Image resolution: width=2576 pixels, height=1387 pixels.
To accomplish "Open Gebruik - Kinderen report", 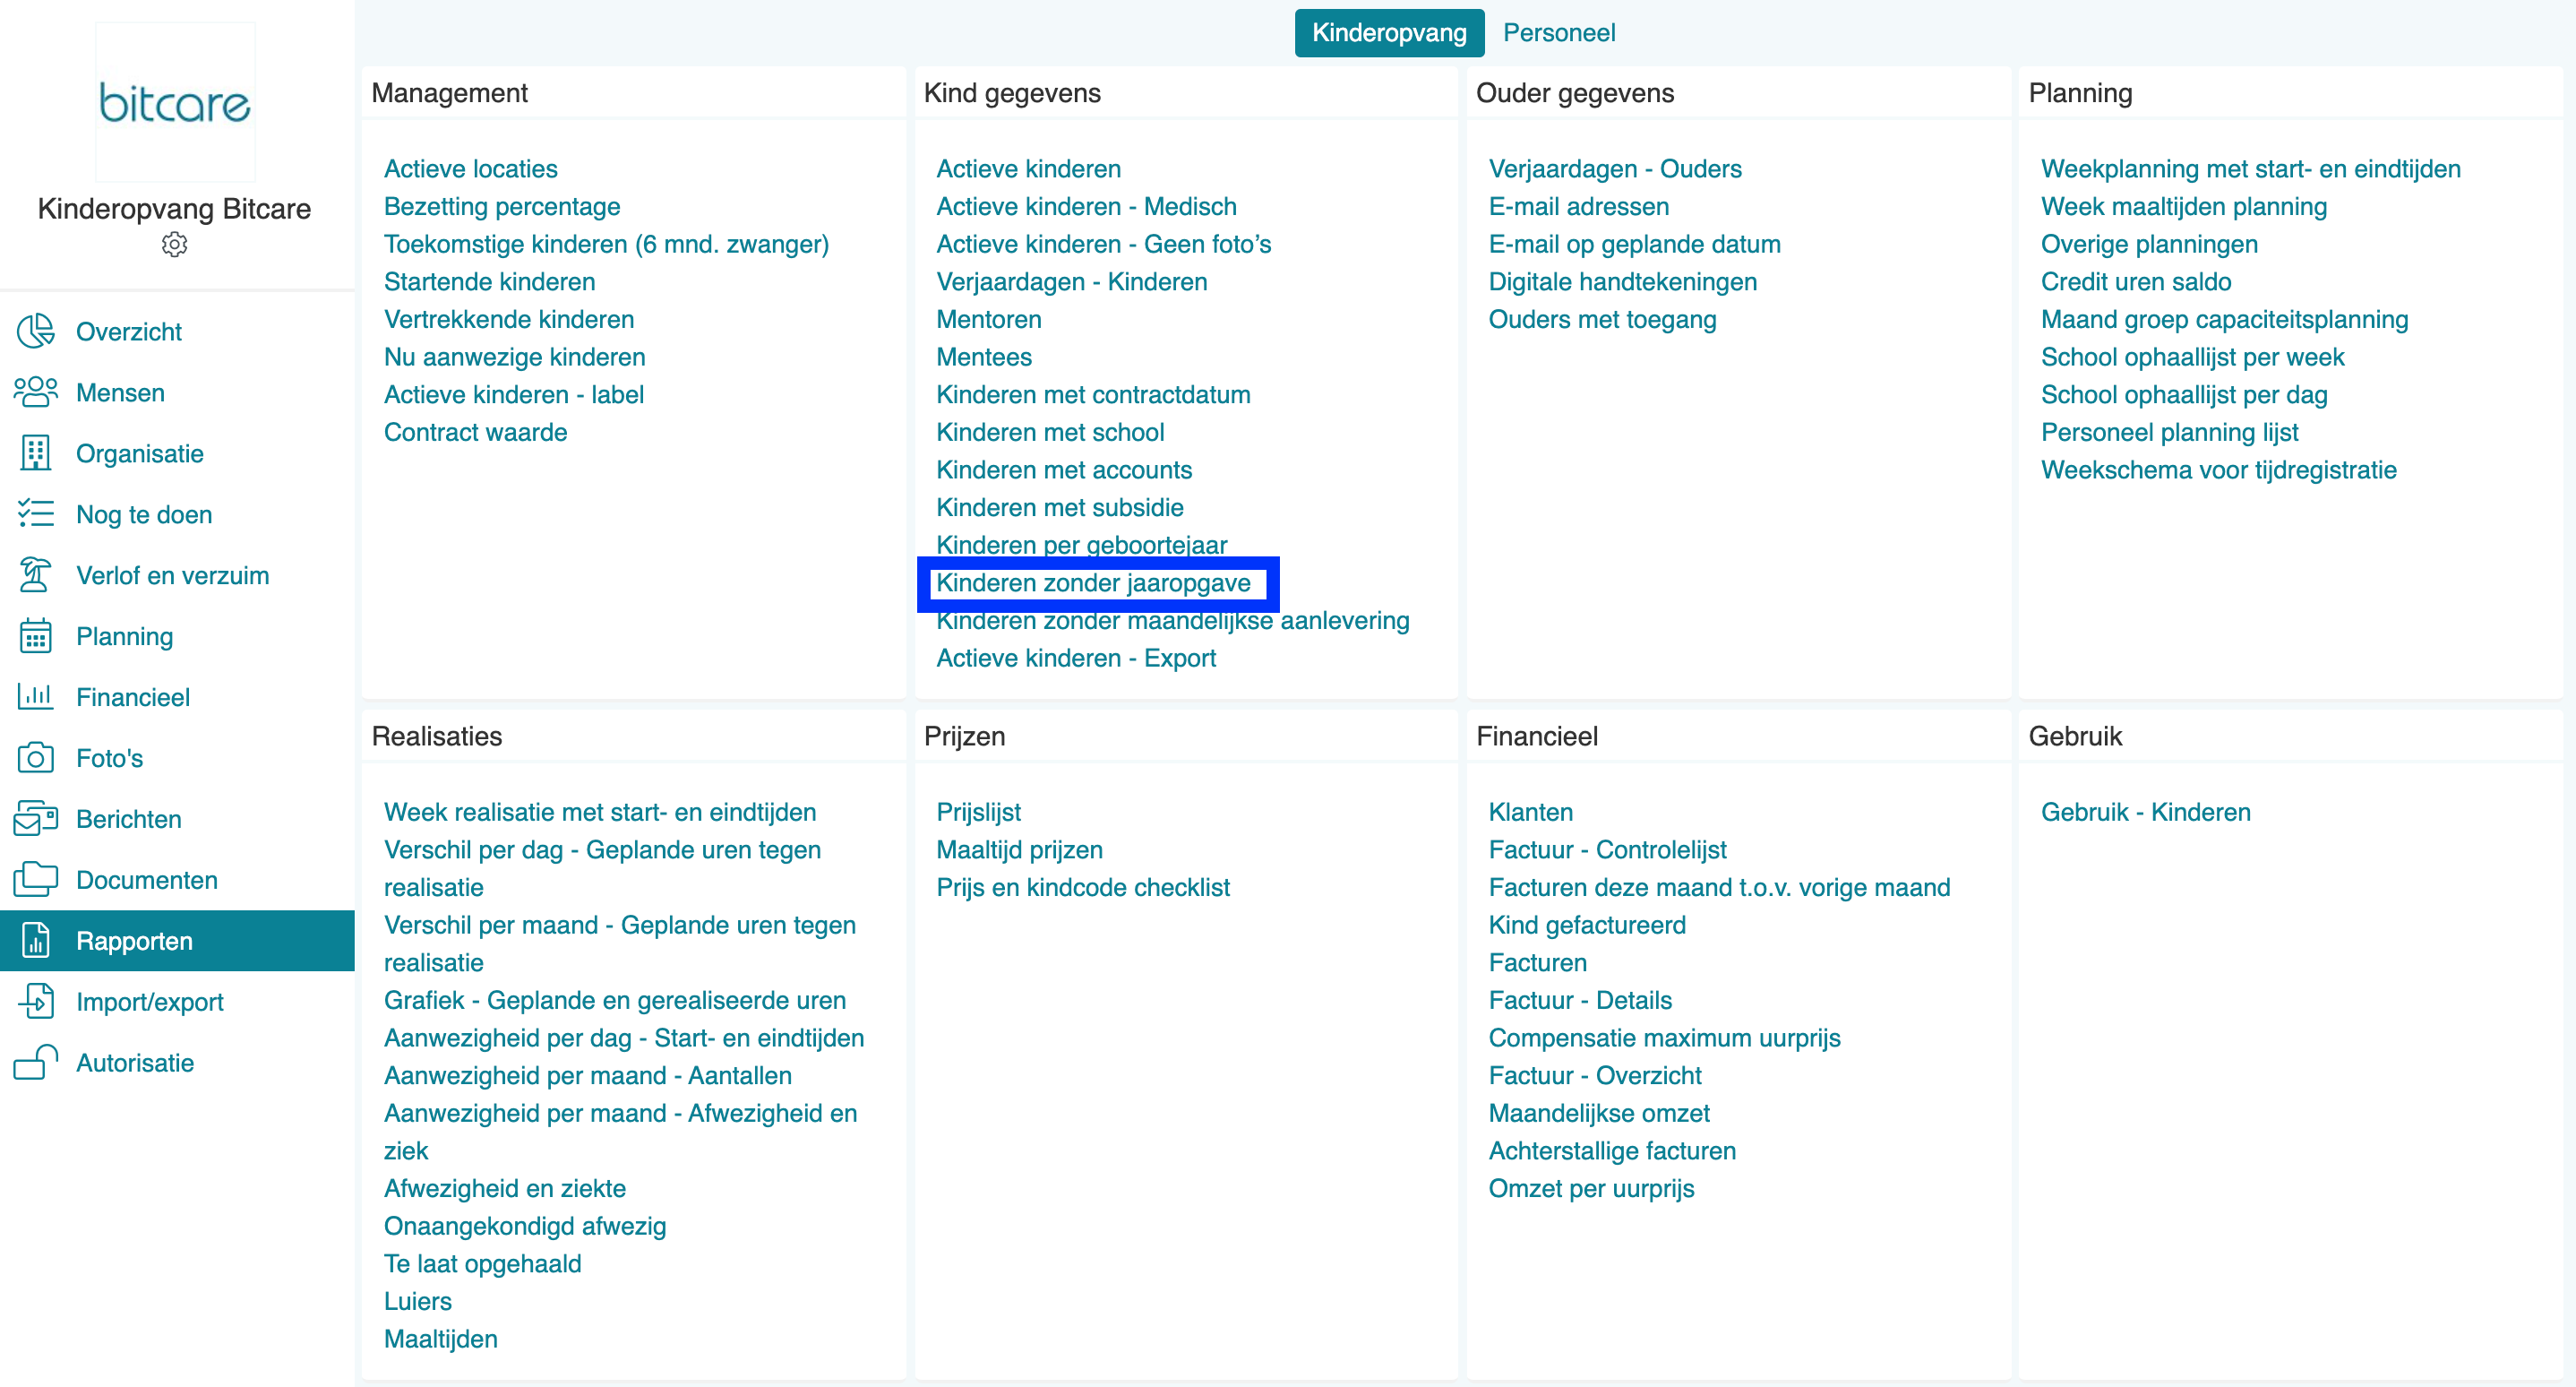I will [2146, 812].
